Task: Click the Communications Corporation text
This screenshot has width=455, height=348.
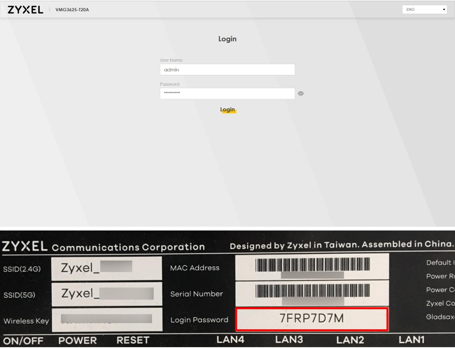Action: 128,247
